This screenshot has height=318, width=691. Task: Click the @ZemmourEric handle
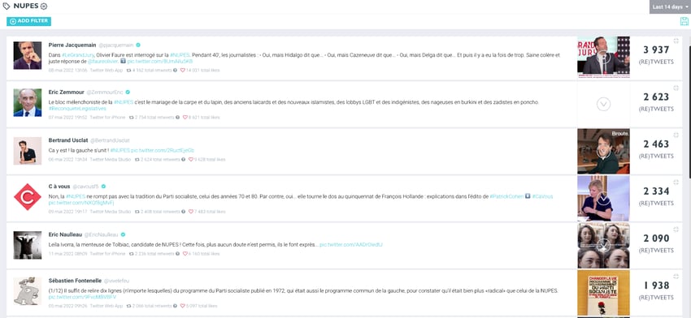[105, 92]
